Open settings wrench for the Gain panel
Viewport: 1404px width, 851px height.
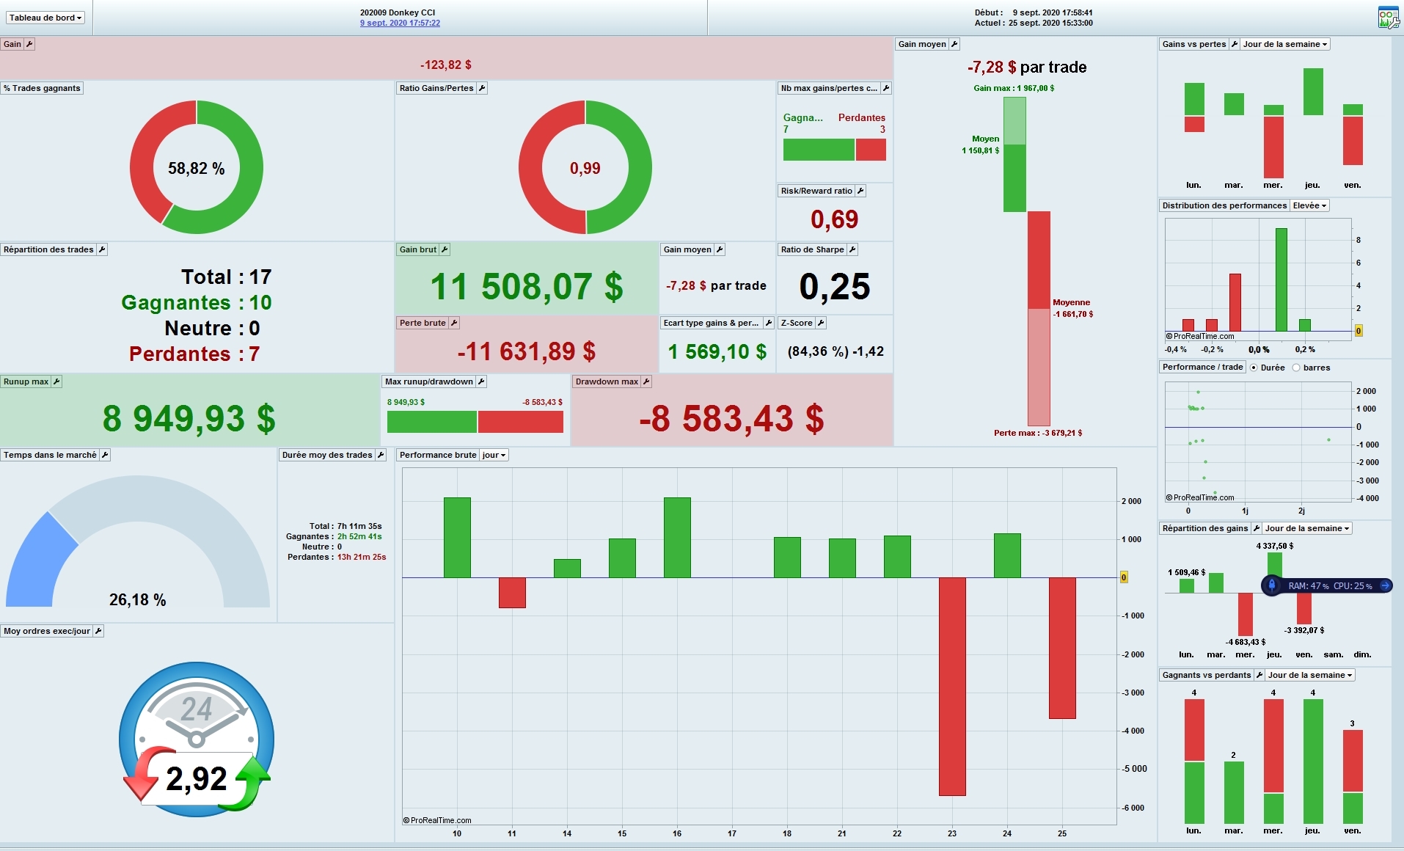(29, 44)
